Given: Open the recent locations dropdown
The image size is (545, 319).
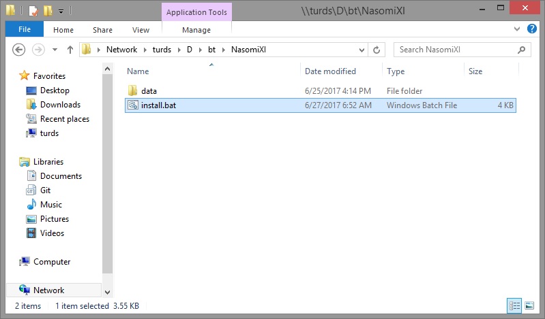Looking at the screenshot, I should [x=55, y=50].
